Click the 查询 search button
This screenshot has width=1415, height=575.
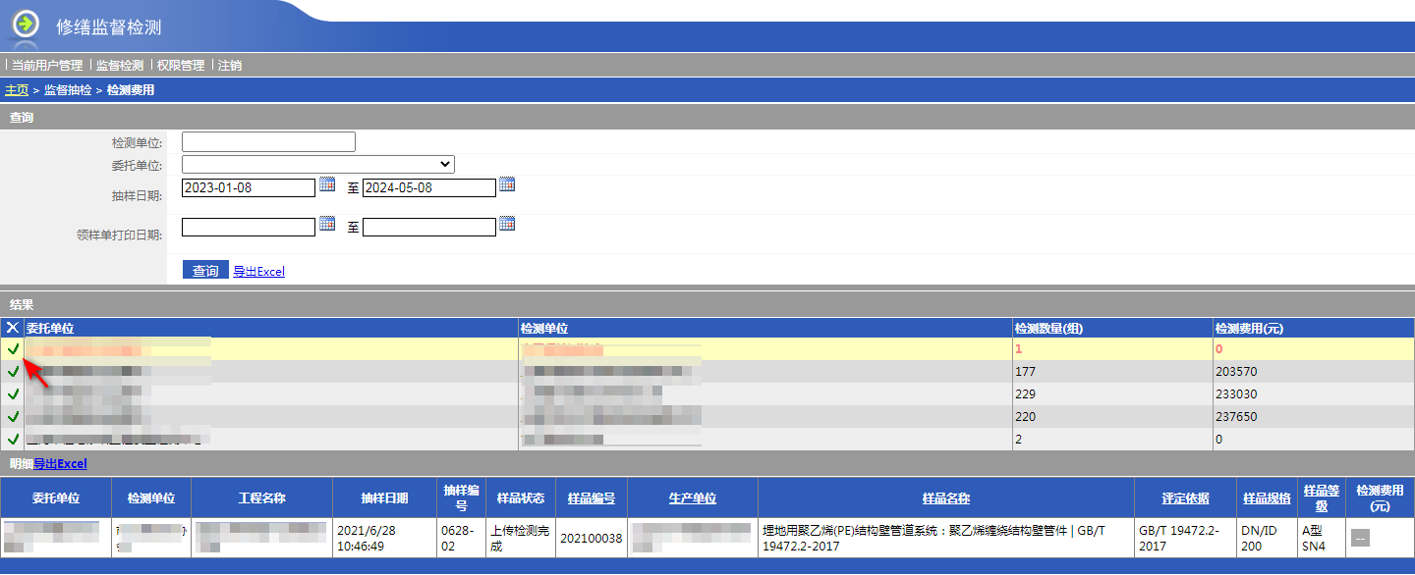click(205, 271)
